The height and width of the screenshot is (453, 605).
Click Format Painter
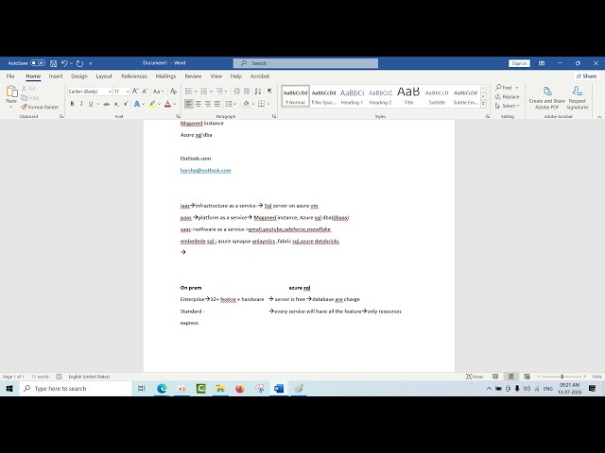pos(40,107)
